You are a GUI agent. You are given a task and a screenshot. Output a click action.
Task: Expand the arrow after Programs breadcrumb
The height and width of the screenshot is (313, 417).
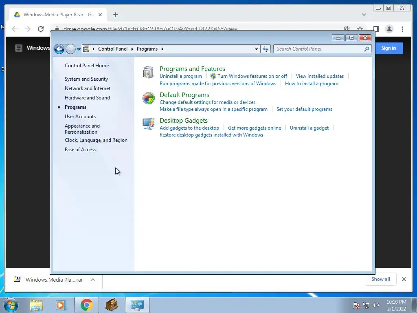tap(162, 49)
